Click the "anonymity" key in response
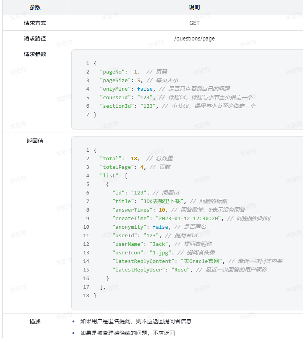The width and height of the screenshot is (303, 338). click(x=129, y=227)
